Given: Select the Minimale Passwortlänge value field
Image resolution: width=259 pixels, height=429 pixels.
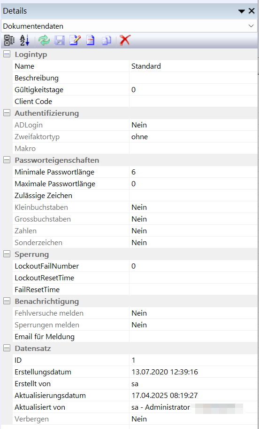Looking at the screenshot, I should point(193,172).
